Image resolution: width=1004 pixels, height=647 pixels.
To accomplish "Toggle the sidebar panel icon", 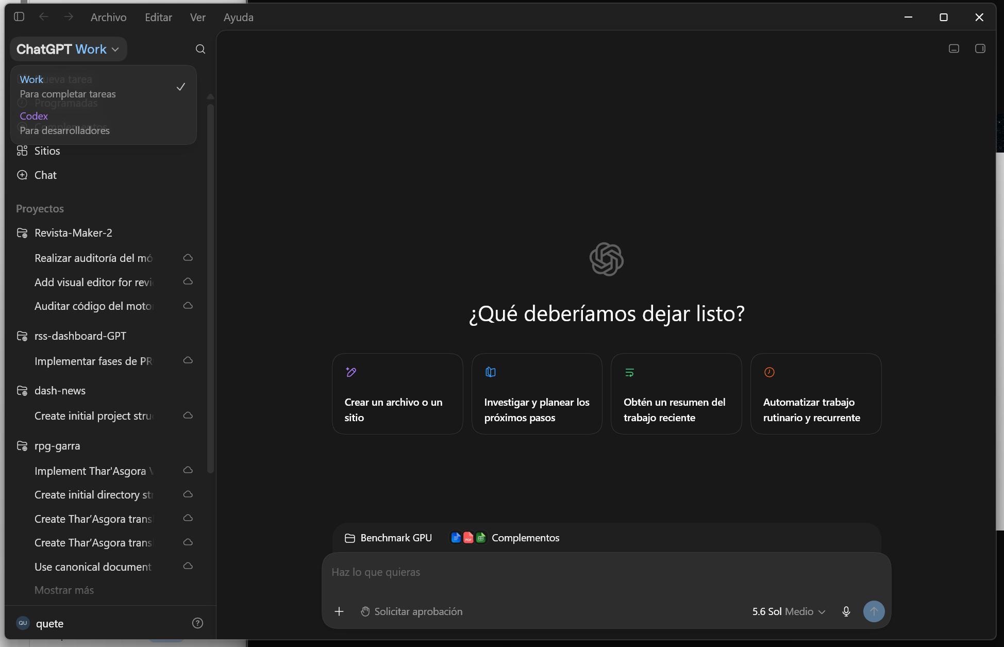I will 19,17.
